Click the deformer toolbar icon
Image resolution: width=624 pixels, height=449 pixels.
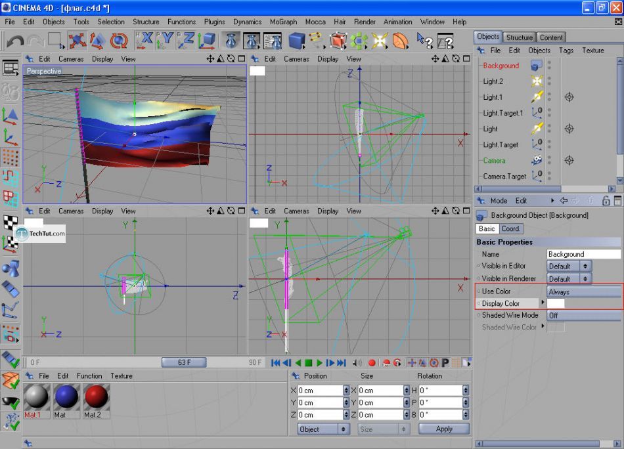point(401,41)
